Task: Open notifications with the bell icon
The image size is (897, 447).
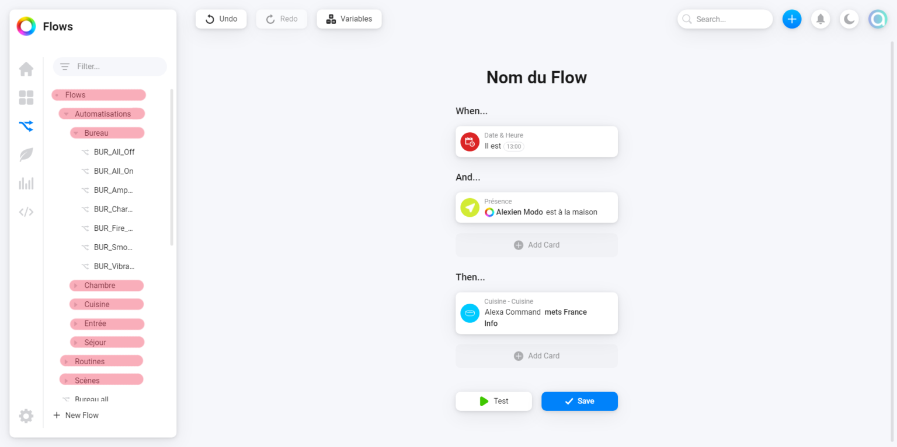Action: [x=820, y=19]
